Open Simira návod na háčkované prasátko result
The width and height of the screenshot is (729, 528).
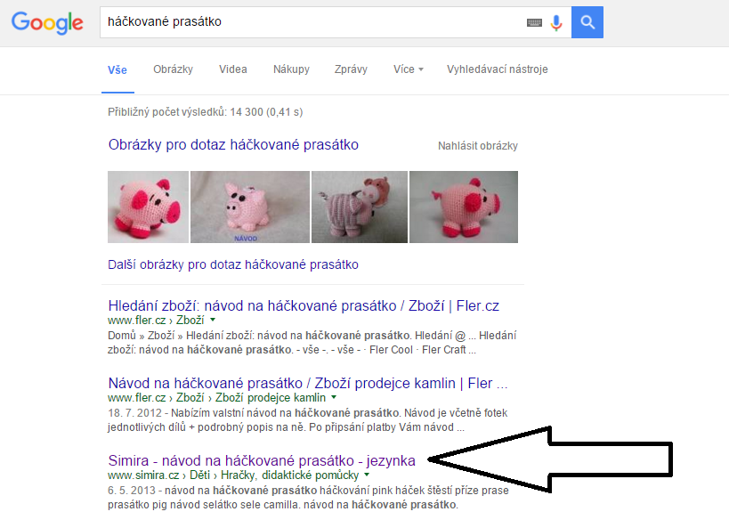point(262,460)
